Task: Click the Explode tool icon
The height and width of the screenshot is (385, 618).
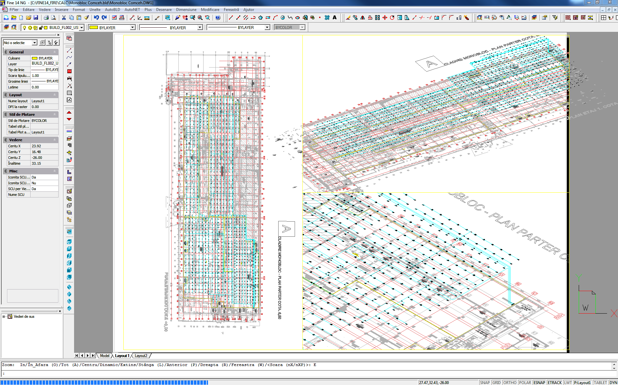Action: tap(466, 18)
